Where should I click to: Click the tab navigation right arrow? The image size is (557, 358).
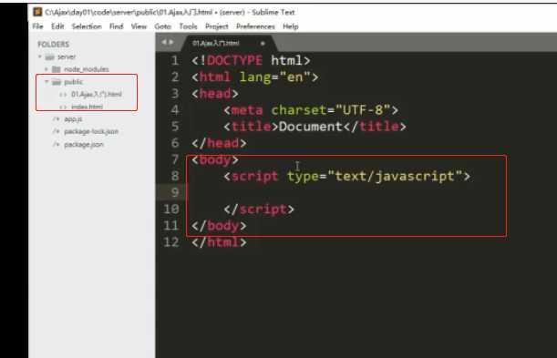171,42
